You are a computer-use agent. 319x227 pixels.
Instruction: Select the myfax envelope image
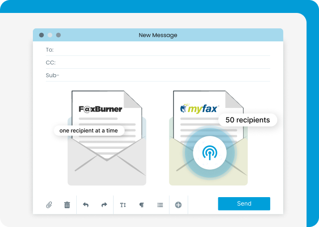point(208,138)
